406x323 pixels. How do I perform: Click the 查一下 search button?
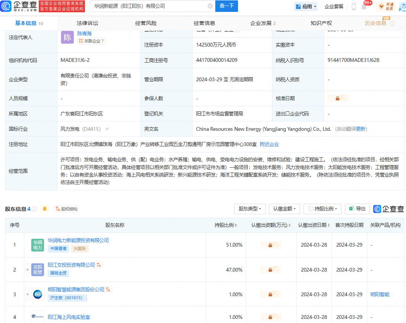tap(226, 6)
